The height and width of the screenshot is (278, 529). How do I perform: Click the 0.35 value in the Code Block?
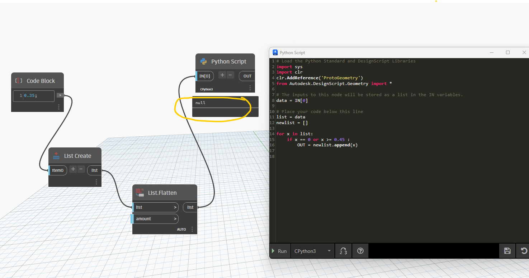pyautogui.click(x=30, y=96)
